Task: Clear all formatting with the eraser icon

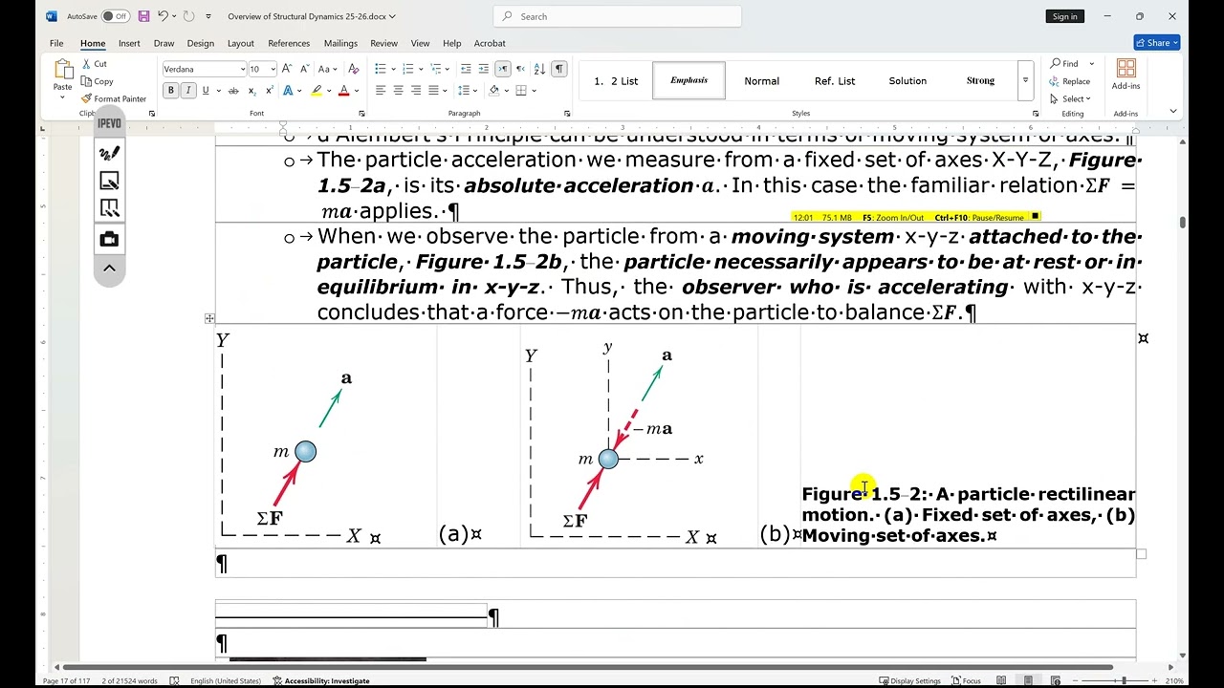Action: pyautogui.click(x=354, y=69)
